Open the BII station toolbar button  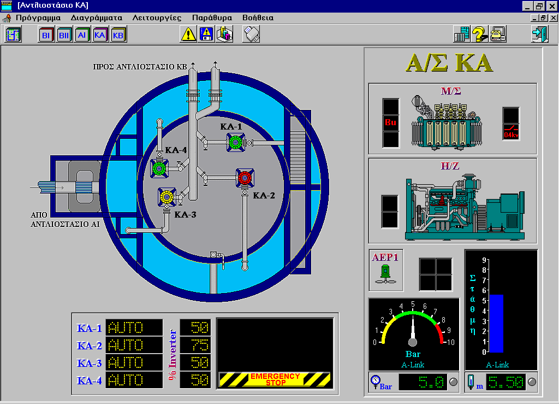click(64, 35)
